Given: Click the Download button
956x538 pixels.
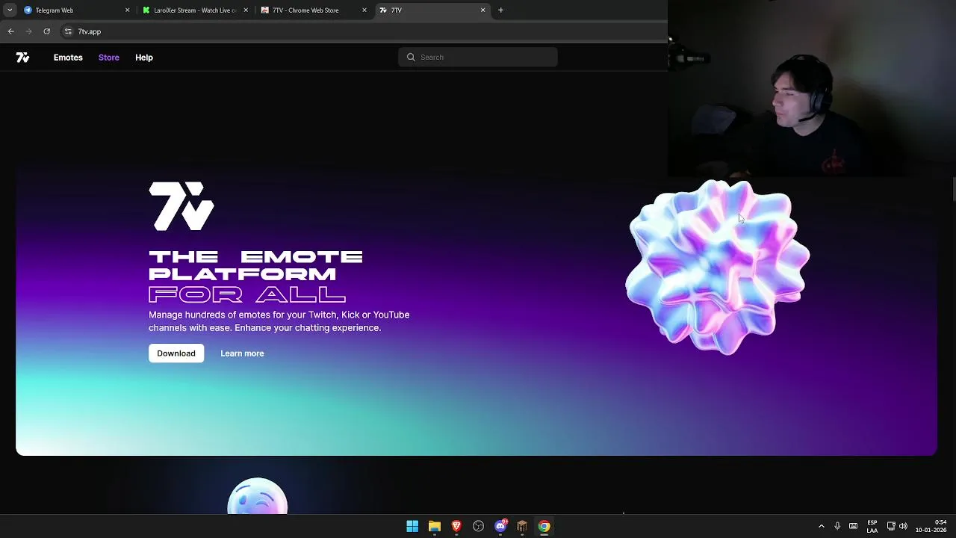Looking at the screenshot, I should pos(176,353).
